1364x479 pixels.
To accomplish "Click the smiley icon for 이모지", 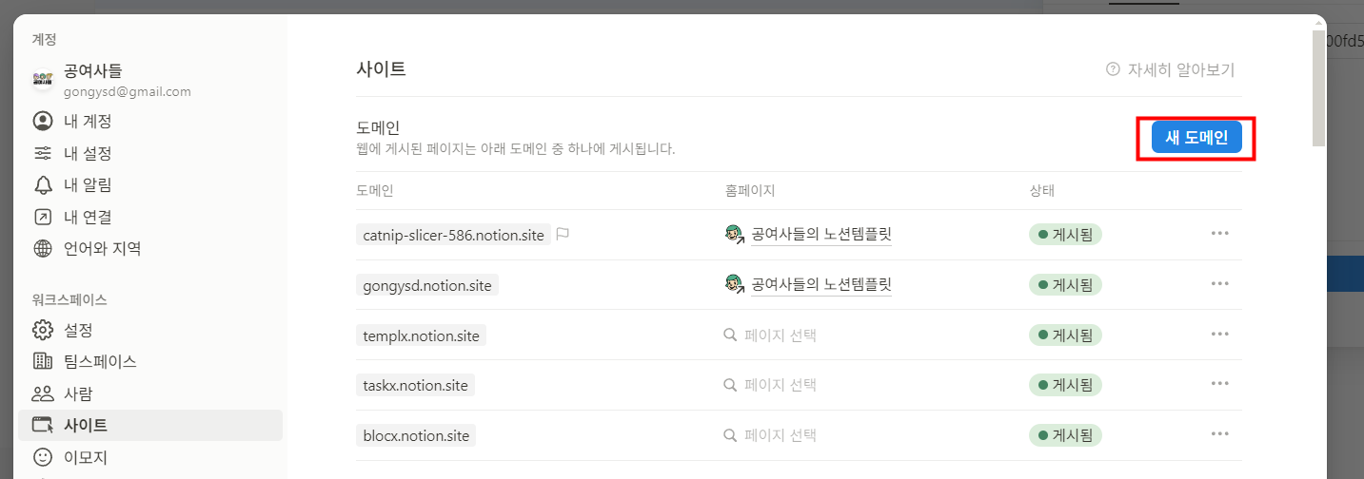I will pos(43,457).
